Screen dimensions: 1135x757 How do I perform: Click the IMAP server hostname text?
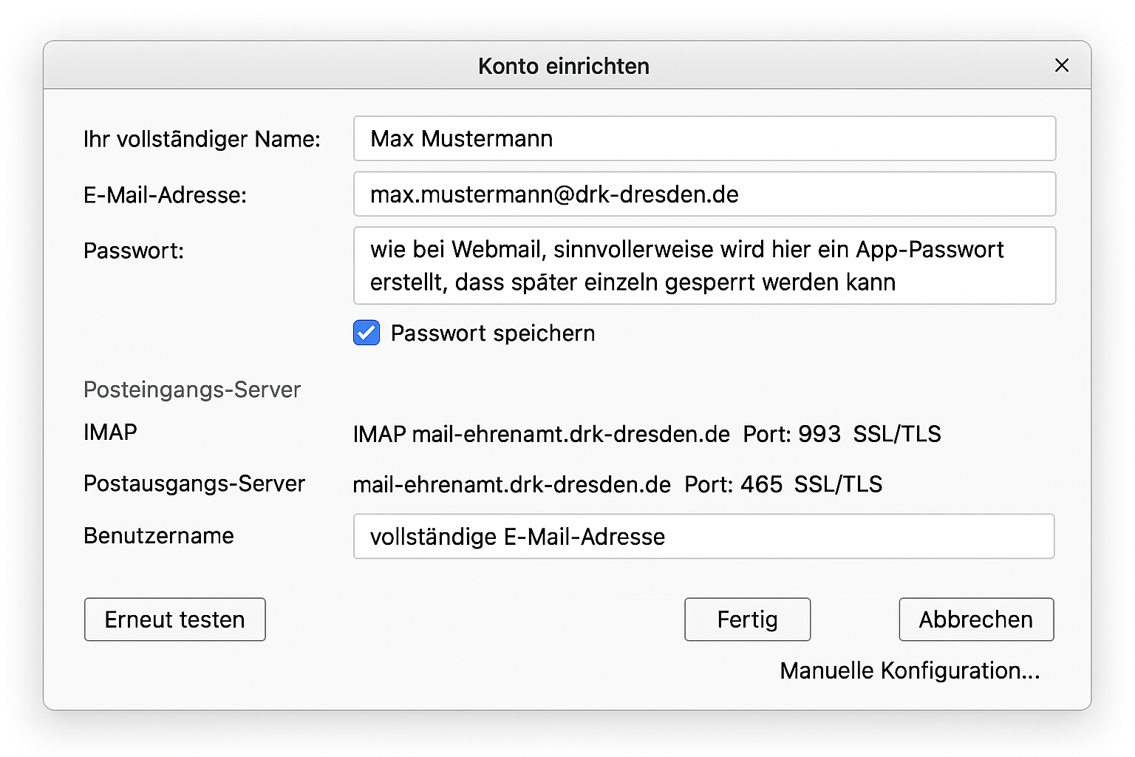[x=570, y=434]
